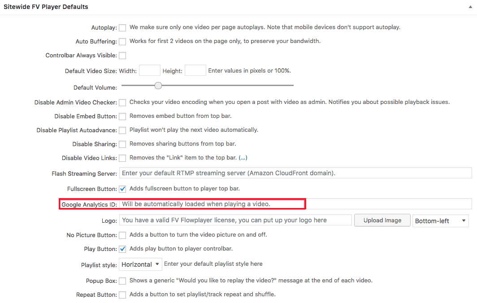Open the Playlist style Horizontal dropdown
Image resolution: width=477 pixels, height=303 pixels.
140,264
